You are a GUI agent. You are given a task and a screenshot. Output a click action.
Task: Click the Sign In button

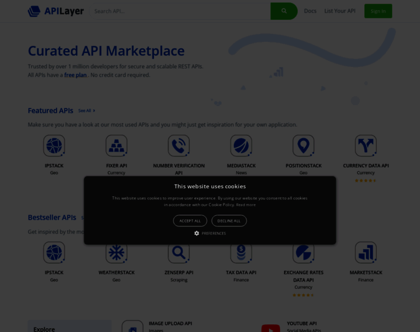[x=378, y=11]
